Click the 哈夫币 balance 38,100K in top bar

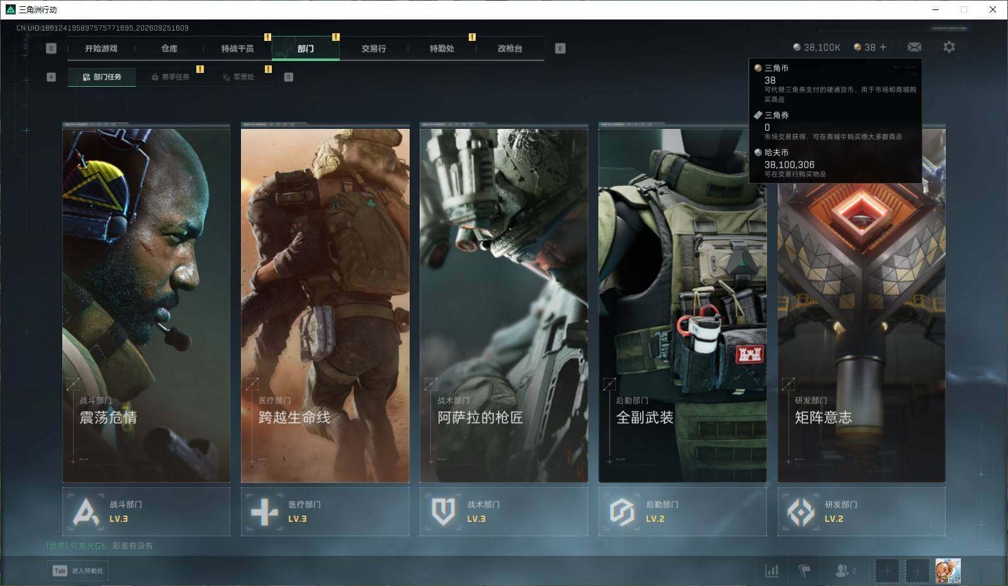[817, 47]
